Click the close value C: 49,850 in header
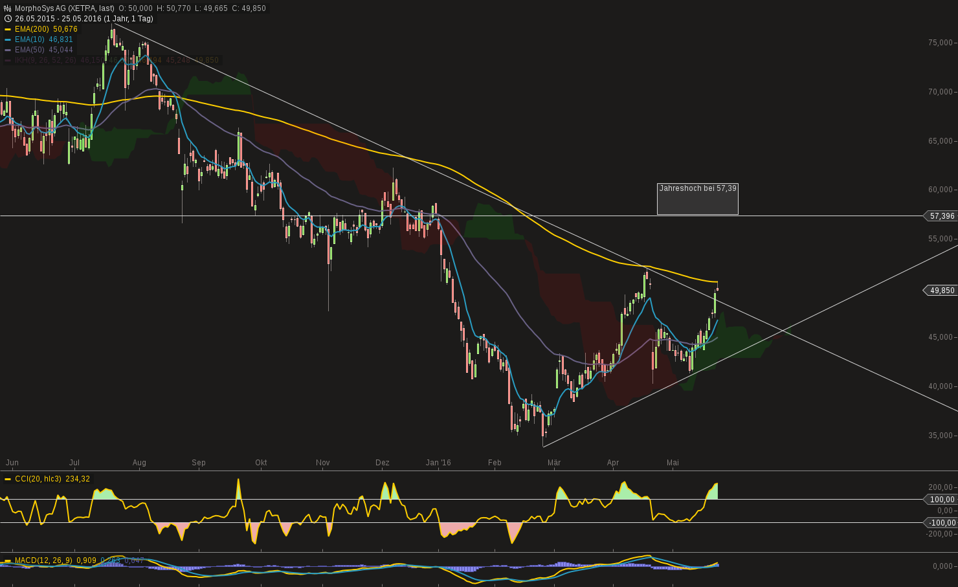958x587 pixels. tap(249, 8)
